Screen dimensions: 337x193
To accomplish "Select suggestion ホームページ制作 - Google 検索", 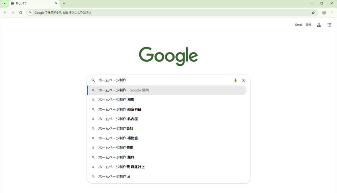I will (x=167, y=90).
